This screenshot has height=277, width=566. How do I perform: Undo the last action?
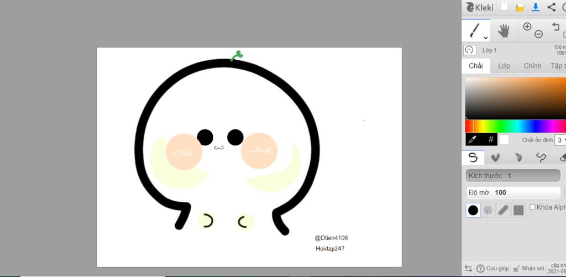click(x=555, y=26)
